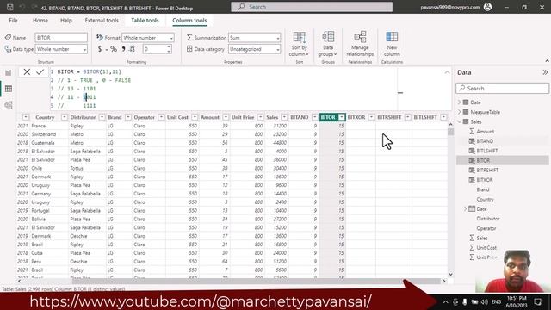Viewport: 551px width, 310px height.
Task: Open BITXOR column filter dropdown
Action: [371, 117]
